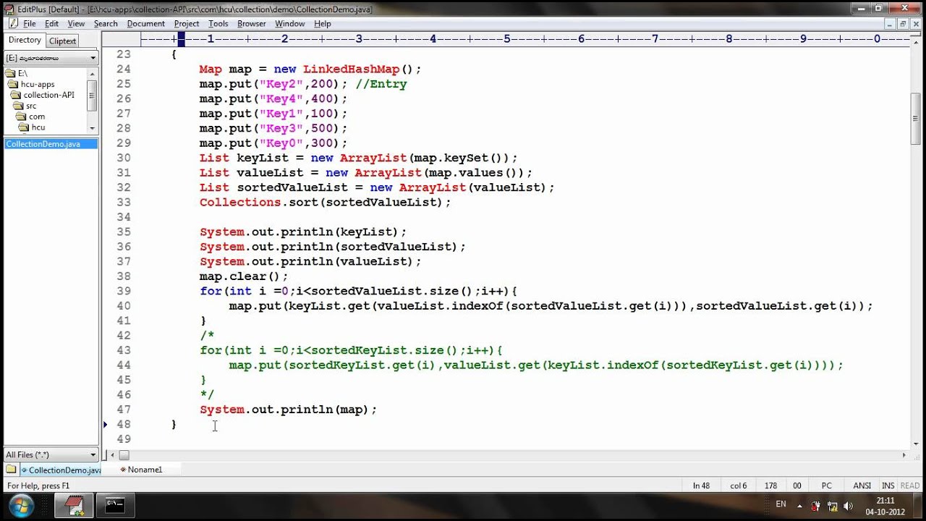926x521 pixels.
Task: Click the 'for' keyword on line 39
Action: [x=211, y=291]
